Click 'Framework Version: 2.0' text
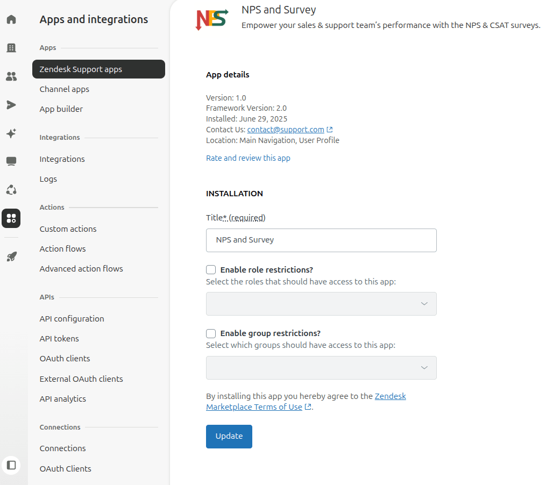The width and height of the screenshot is (546, 485). pyautogui.click(x=246, y=108)
